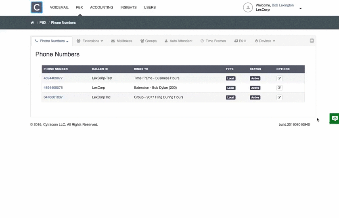Switch to the Auto Attendant tab
Screen dimensions: 339x218
[x=178, y=41]
